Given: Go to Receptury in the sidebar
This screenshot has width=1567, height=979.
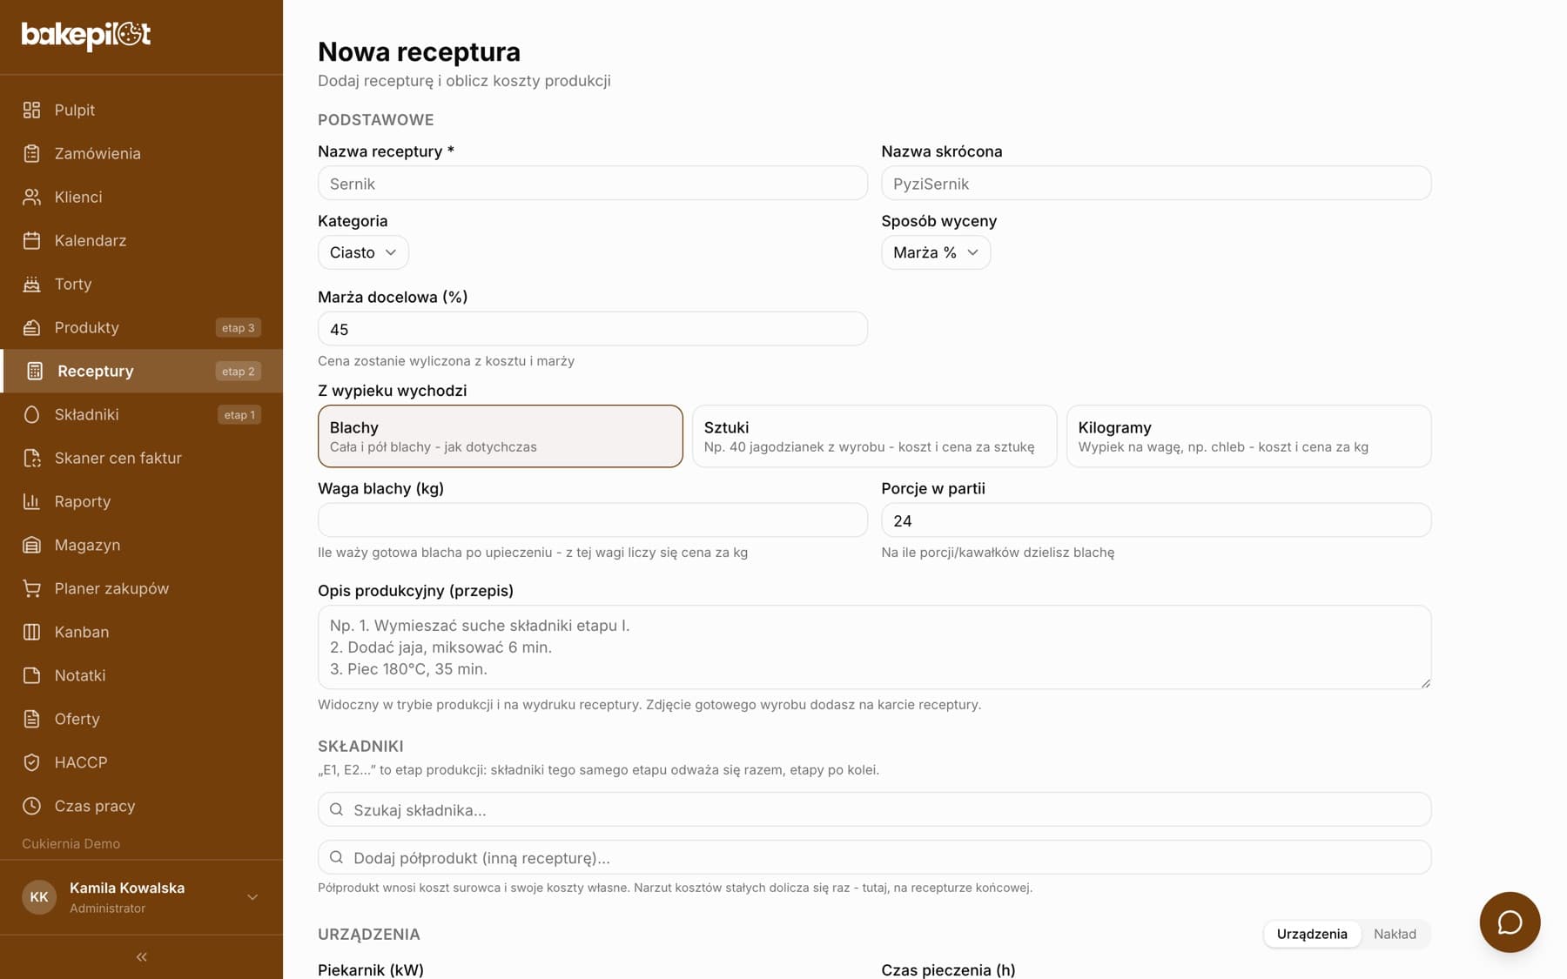Looking at the screenshot, I should click(x=142, y=371).
